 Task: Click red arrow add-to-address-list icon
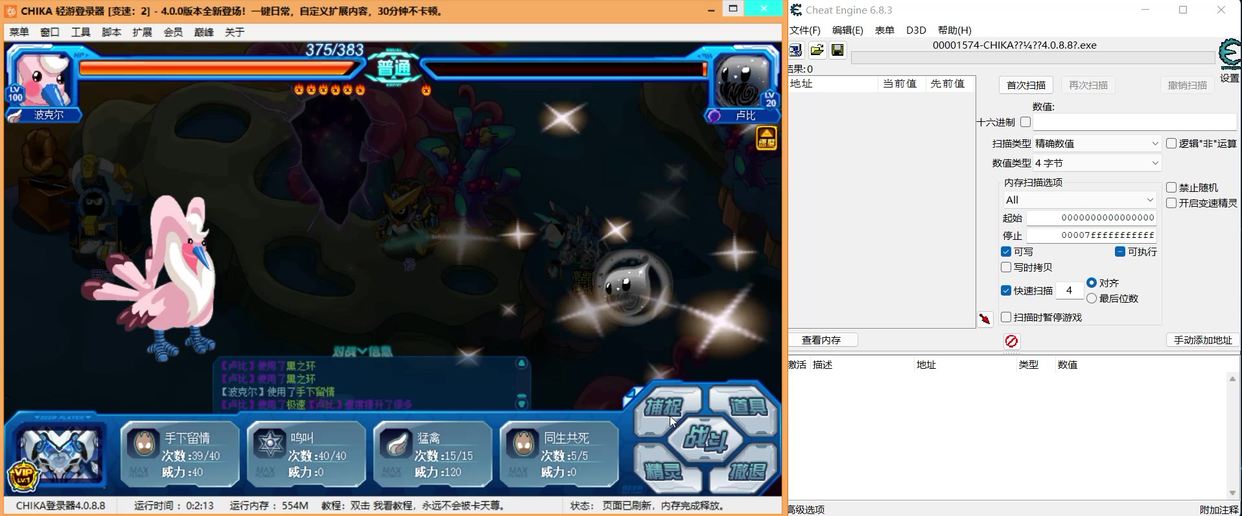pos(985,318)
